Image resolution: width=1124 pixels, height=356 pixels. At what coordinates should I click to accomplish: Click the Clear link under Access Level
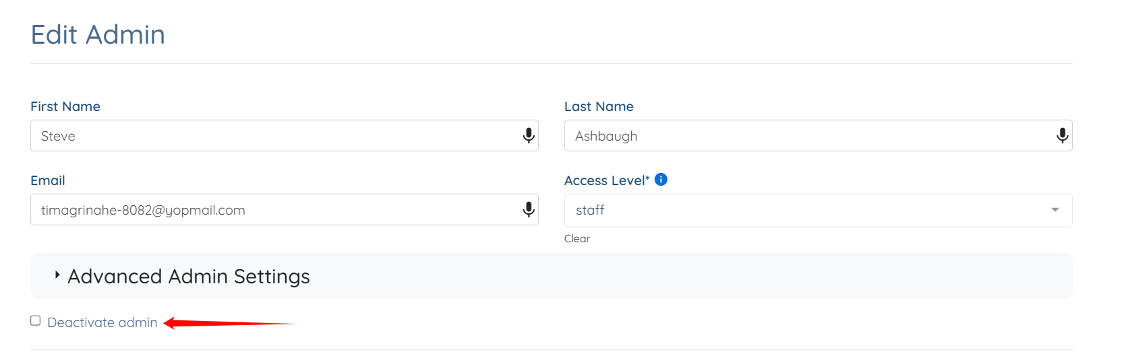577,239
